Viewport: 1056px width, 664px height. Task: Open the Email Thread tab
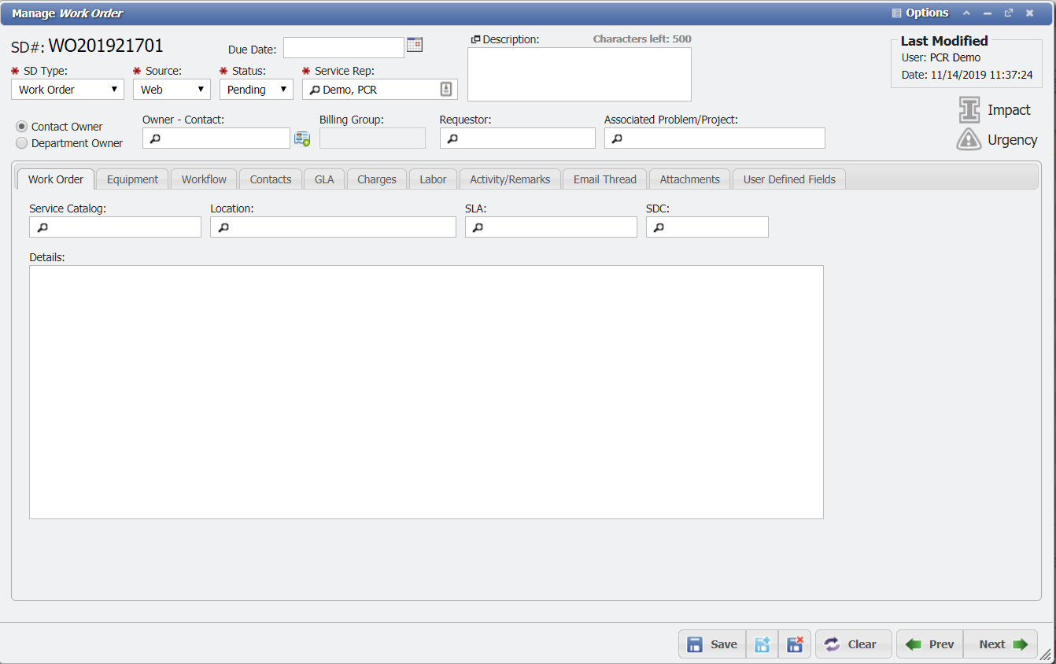[x=604, y=179]
